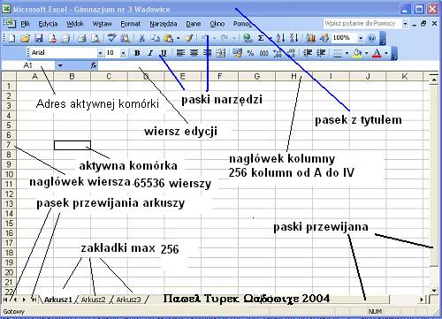The width and height of the screenshot is (442, 319).
Task: Open the Wstaw menu
Action: point(102,24)
